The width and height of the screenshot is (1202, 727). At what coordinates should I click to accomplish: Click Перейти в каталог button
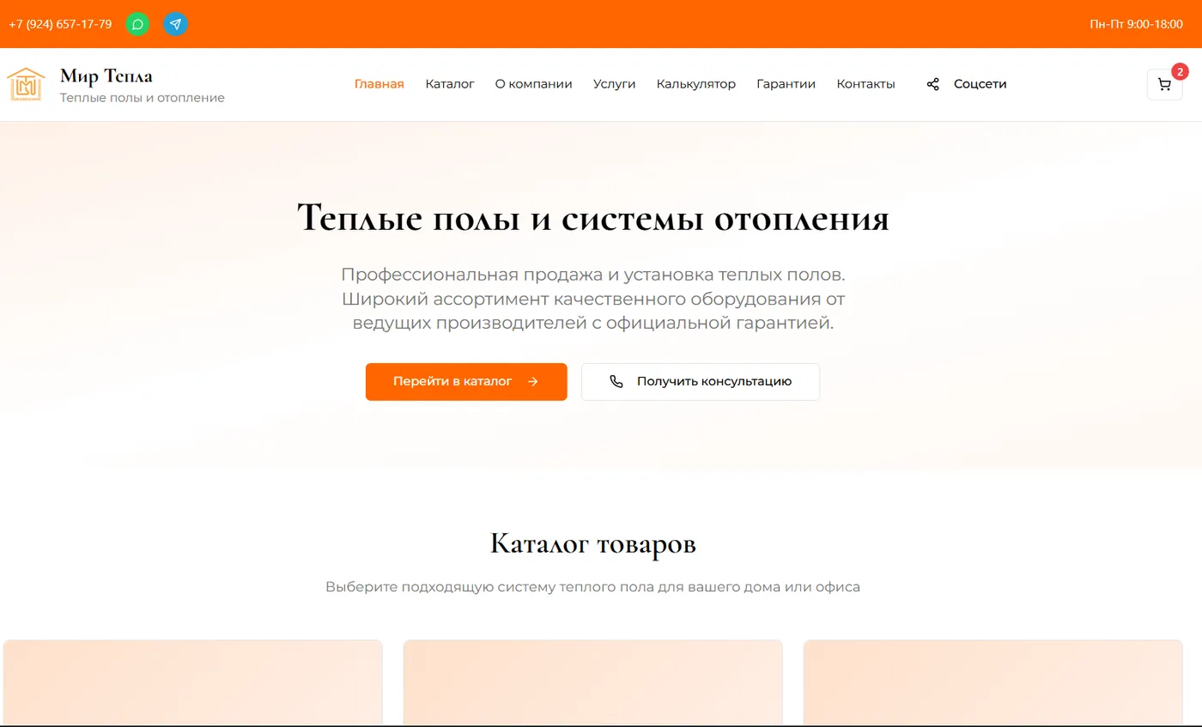466,382
